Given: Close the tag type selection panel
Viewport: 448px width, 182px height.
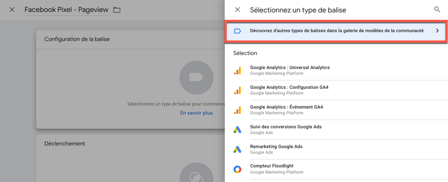Looking at the screenshot, I should (x=237, y=9).
